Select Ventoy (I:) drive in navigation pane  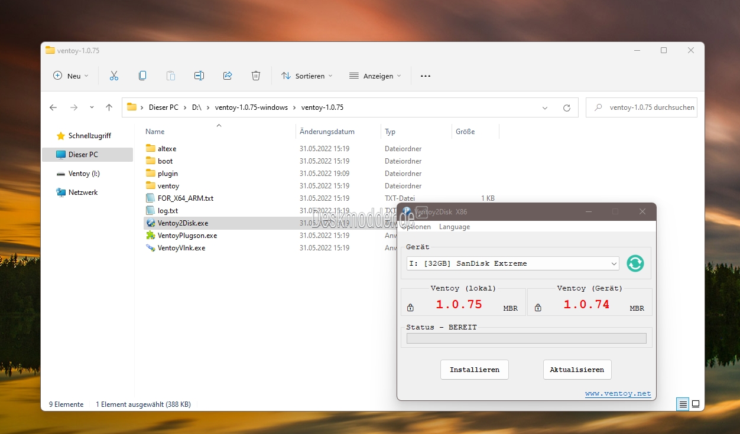click(x=87, y=174)
